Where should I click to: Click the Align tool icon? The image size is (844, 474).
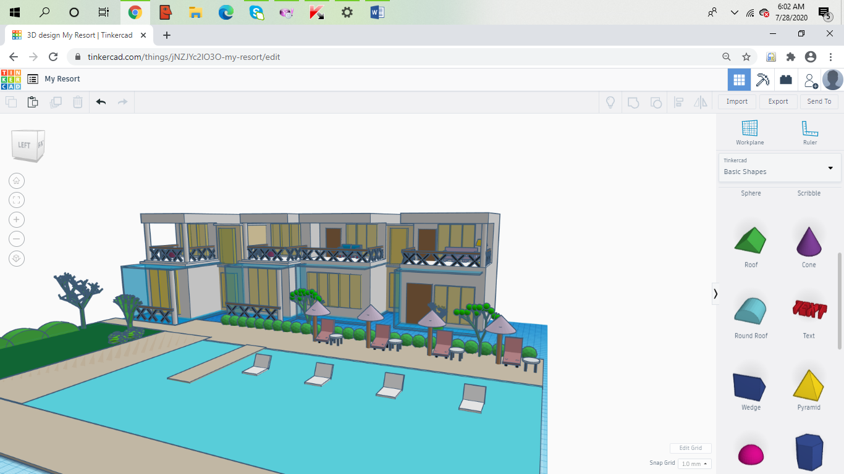click(678, 102)
